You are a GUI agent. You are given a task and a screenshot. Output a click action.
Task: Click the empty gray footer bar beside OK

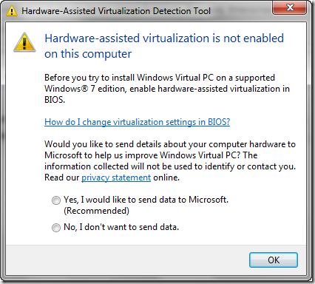[x=127, y=260]
